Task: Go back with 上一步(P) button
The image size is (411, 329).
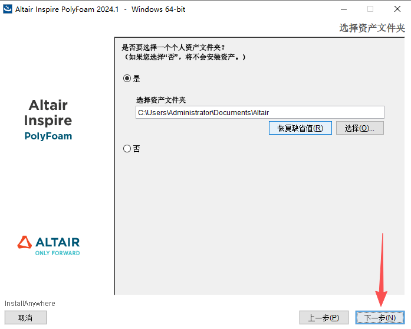Action: point(324,318)
